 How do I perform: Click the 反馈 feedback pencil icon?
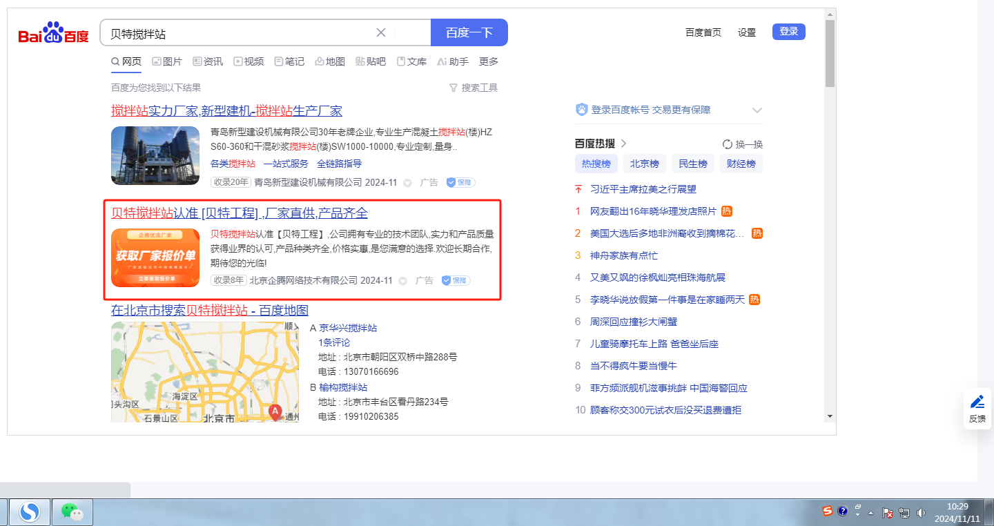[x=977, y=402]
